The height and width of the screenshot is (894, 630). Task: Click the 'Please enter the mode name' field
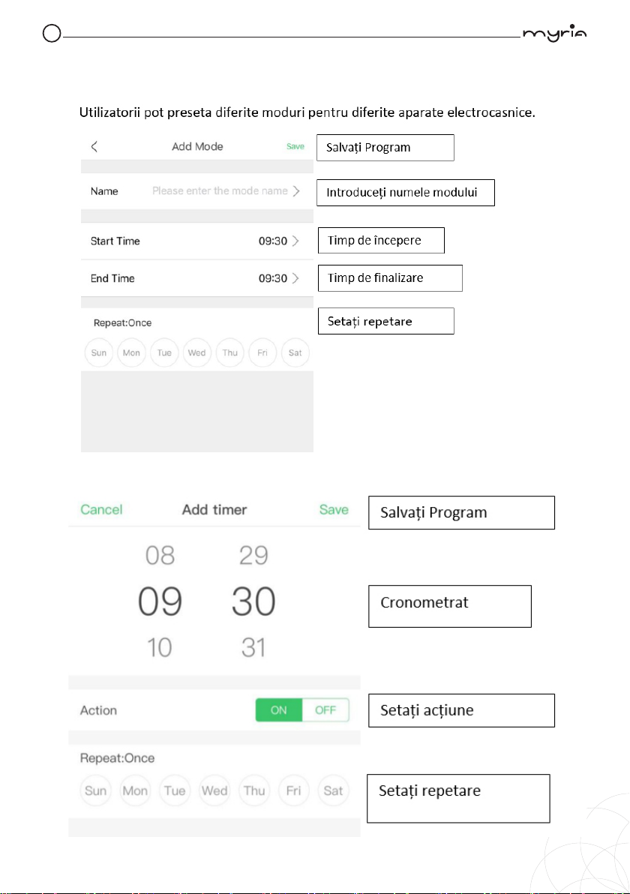(220, 191)
